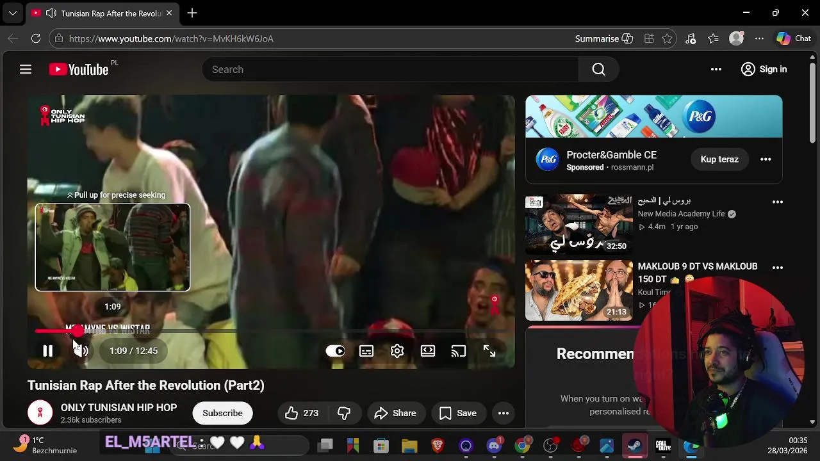Open Brave browser from taskbar
820x461 pixels.
[438, 445]
